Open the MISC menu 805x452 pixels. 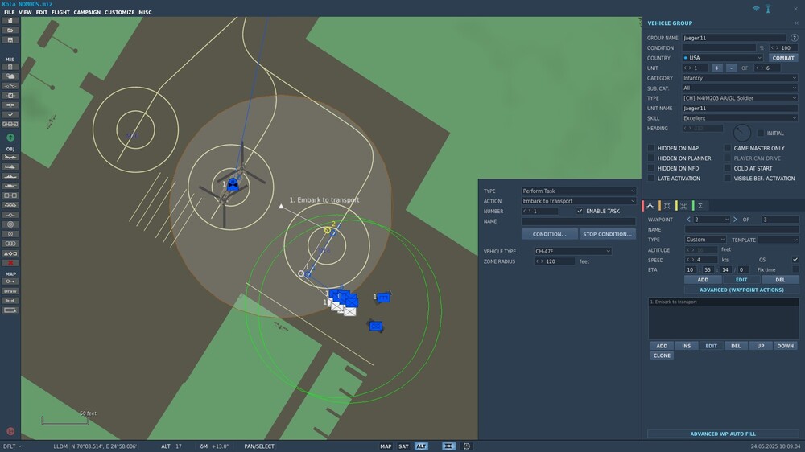pyautogui.click(x=145, y=12)
